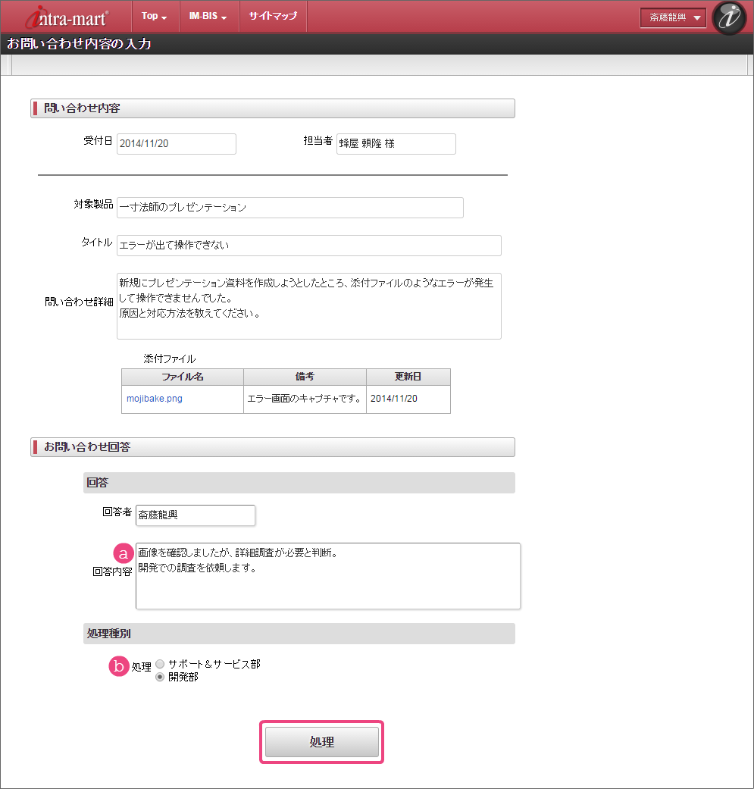Click the 'エラー画面のキャプチャです。' cell
This screenshot has width=754, height=789.
pos(305,399)
